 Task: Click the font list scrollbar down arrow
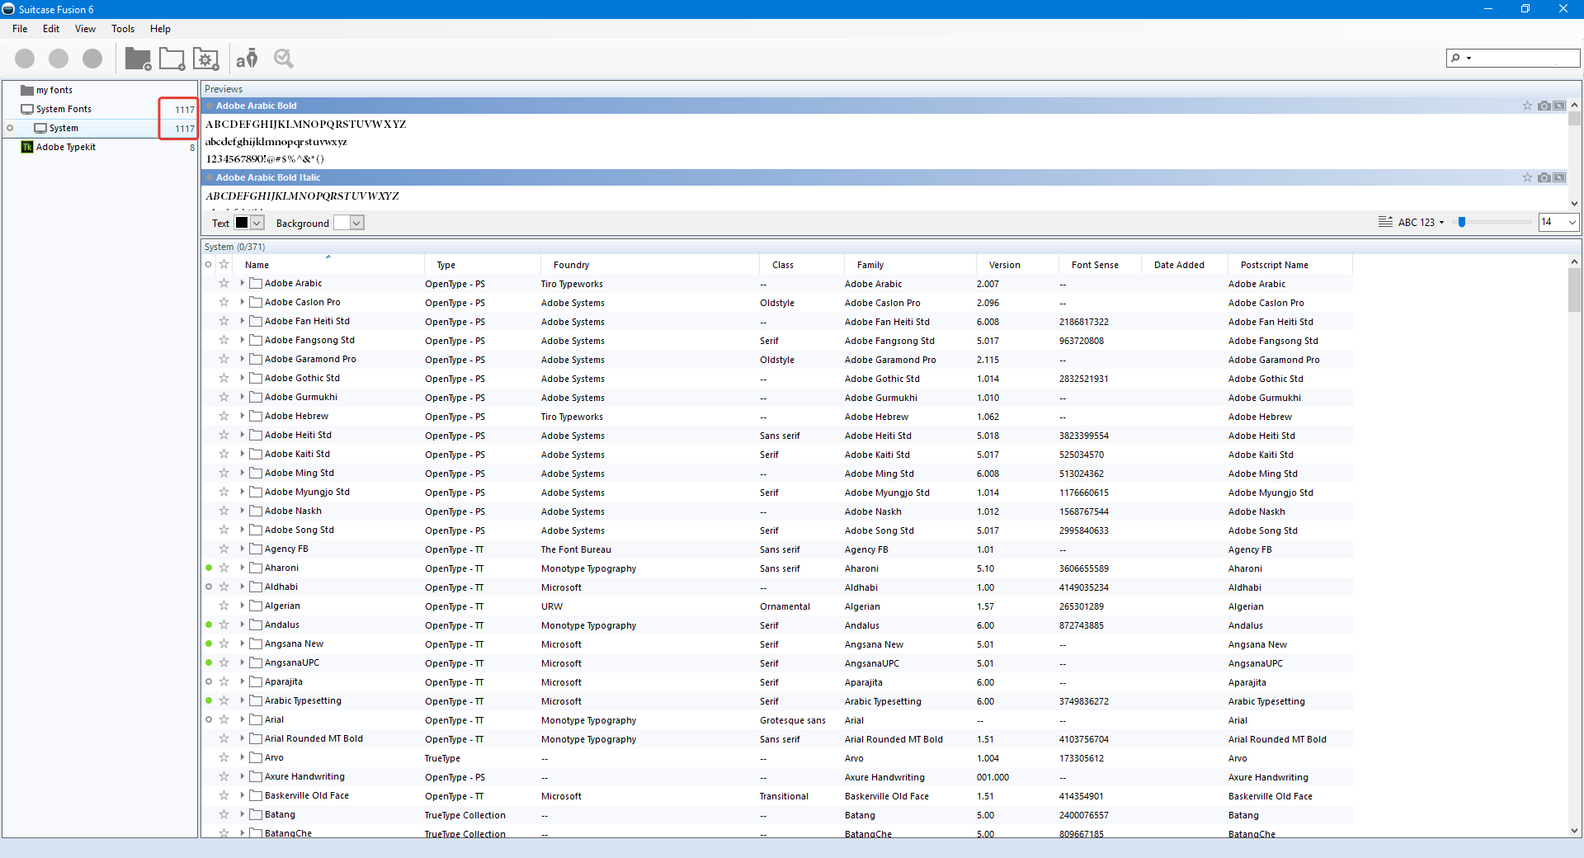point(1574,831)
